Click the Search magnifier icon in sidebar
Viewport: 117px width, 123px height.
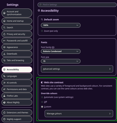4,28
